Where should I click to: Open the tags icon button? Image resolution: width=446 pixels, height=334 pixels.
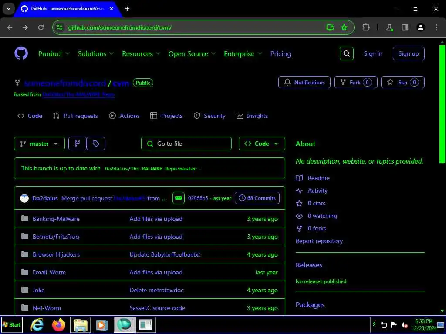click(96, 144)
